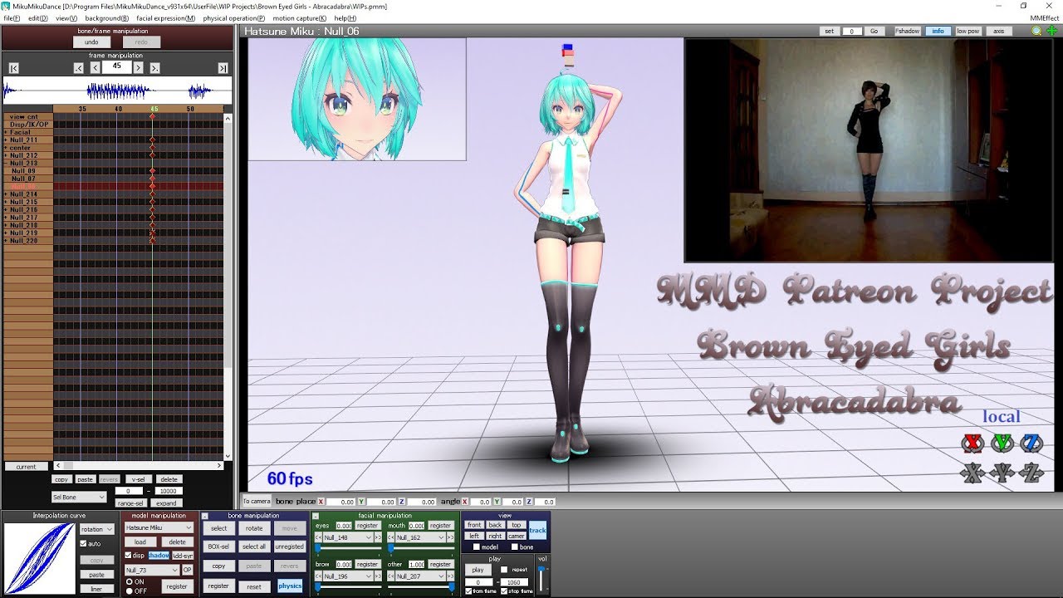Select the ON radio button
This screenshot has height=598, width=1063.
click(x=129, y=582)
